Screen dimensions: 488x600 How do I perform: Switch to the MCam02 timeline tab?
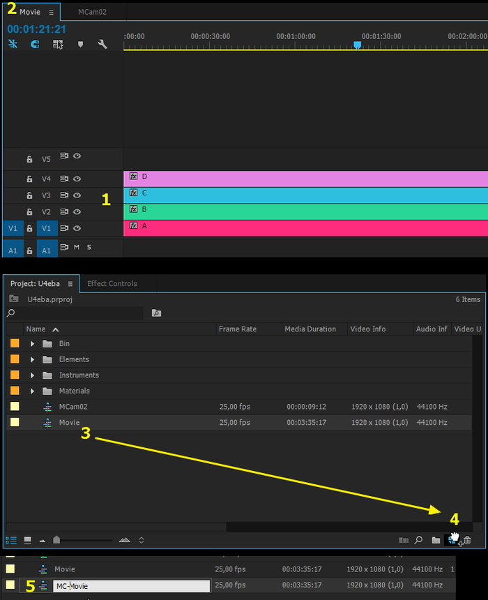pos(92,13)
